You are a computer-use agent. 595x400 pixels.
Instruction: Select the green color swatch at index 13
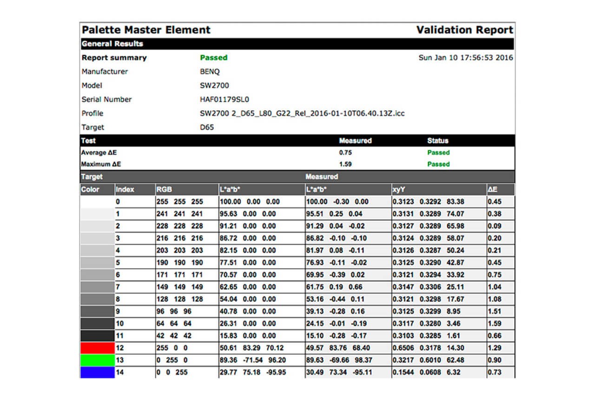[97, 360]
